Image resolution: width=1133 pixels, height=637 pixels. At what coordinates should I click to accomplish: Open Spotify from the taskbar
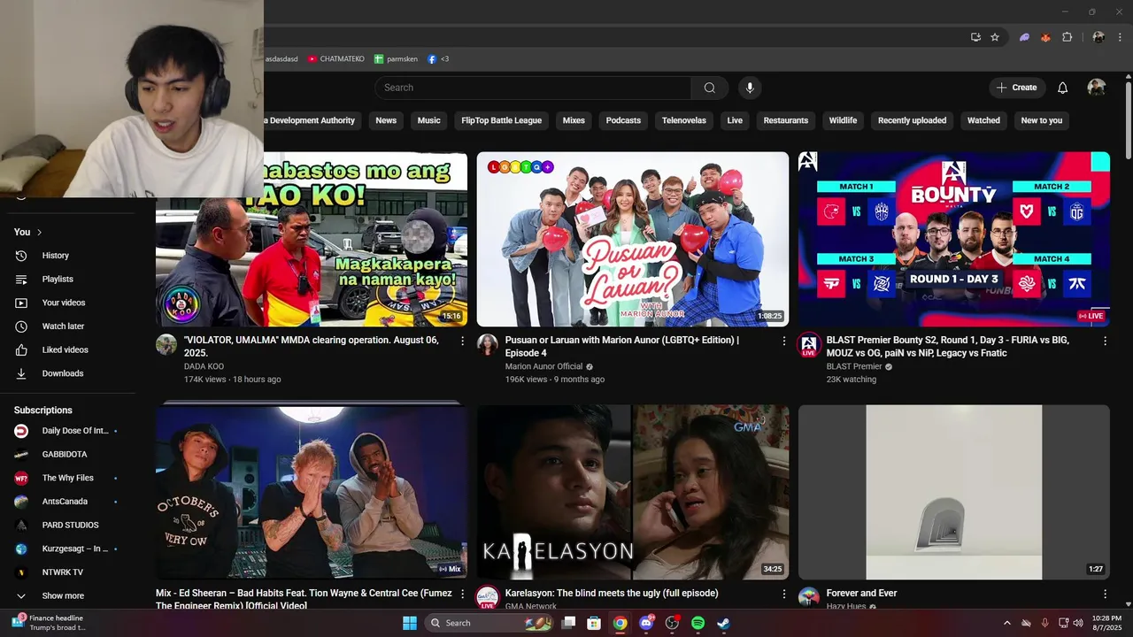(698, 623)
